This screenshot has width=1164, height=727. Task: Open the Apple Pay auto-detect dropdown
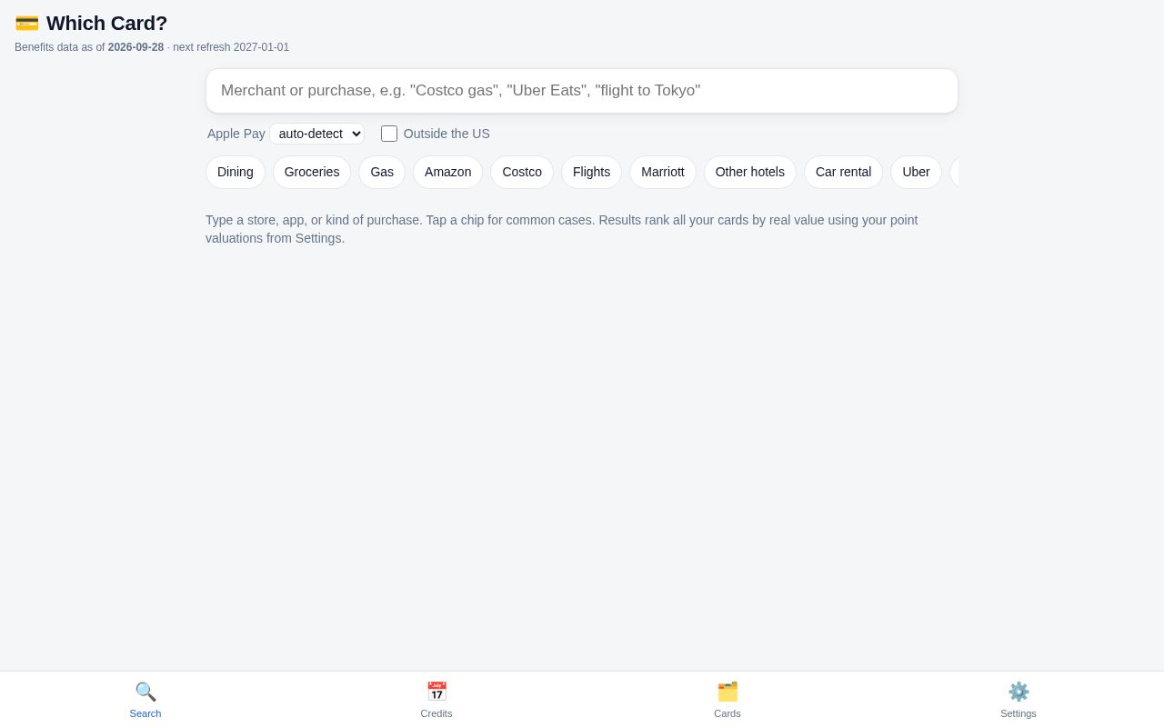click(x=316, y=134)
